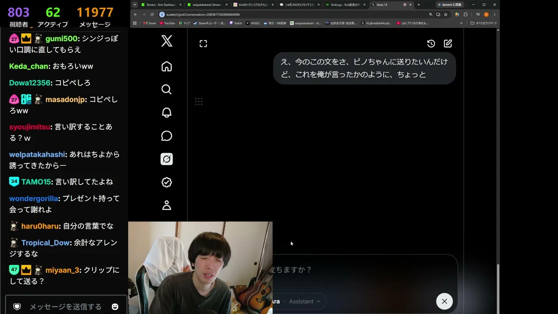Open X chat messages bubble icon
This screenshot has width=558, height=314.
167,136
